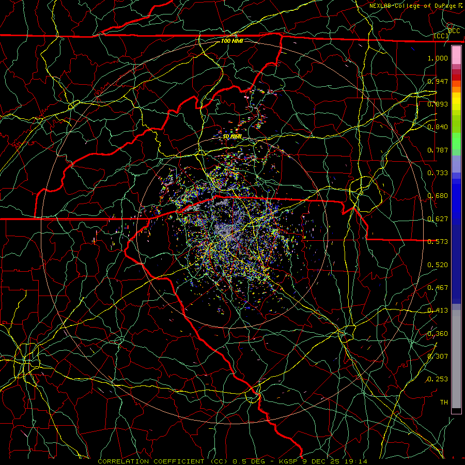Select the 0.413 scale label

pyautogui.click(x=438, y=311)
